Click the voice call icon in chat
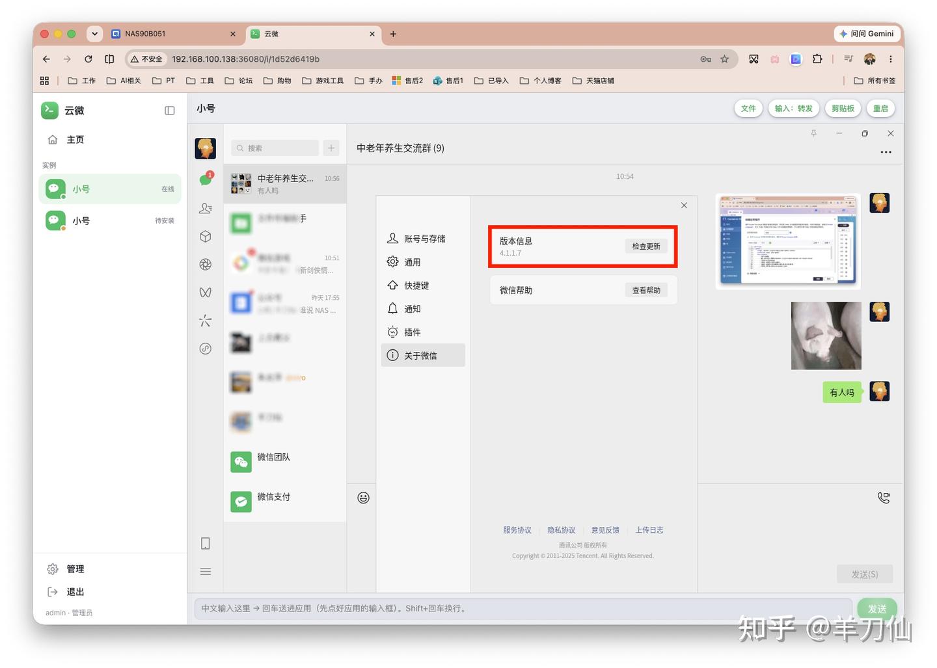 883,498
